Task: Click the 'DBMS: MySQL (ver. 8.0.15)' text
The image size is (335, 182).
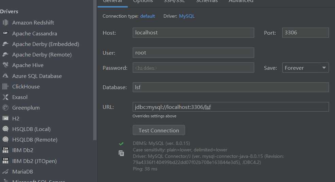Action: tap(161, 143)
